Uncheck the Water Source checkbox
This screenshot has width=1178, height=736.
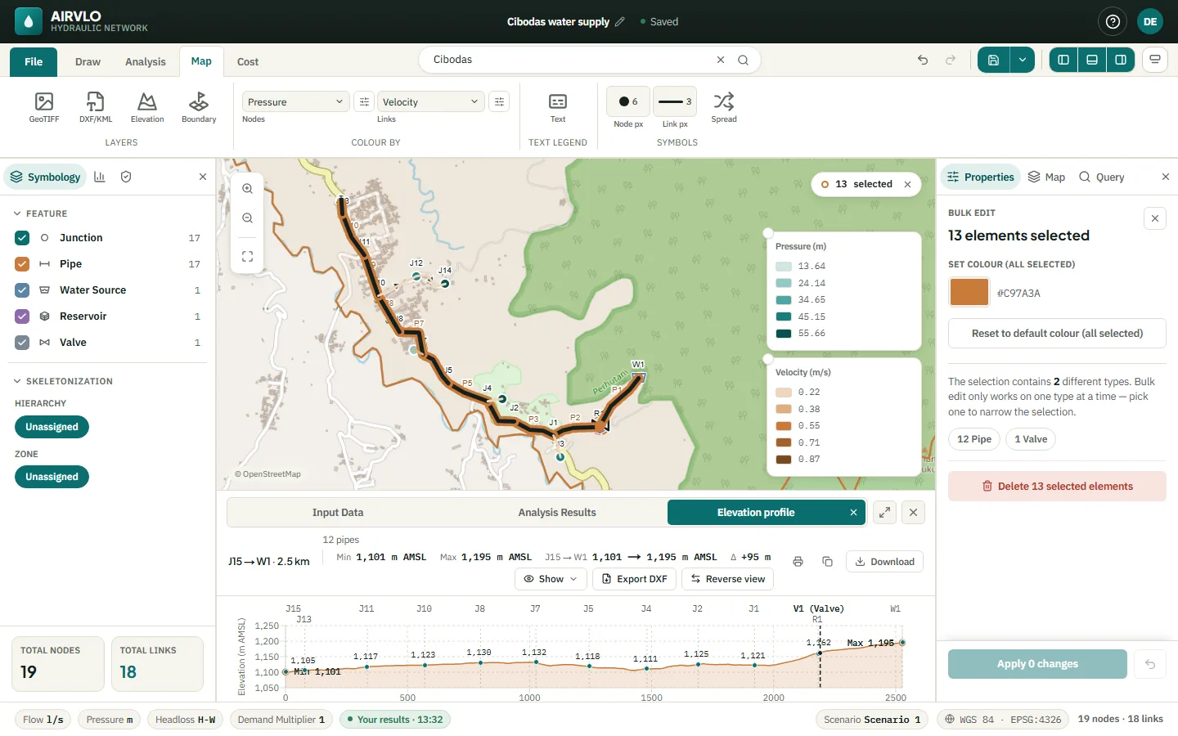22,290
